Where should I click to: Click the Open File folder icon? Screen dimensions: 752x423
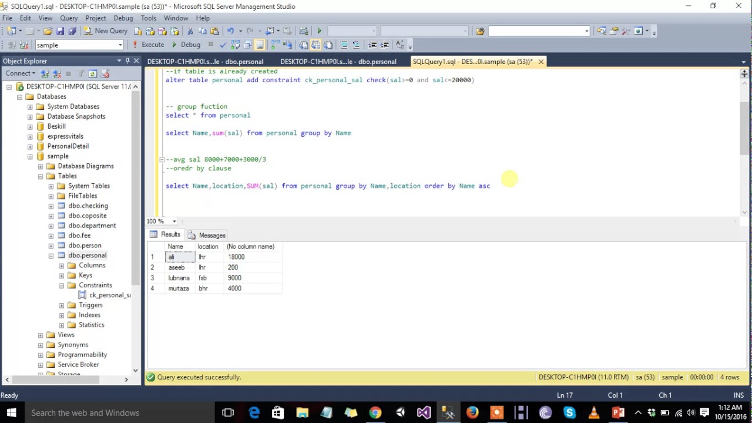[48, 31]
